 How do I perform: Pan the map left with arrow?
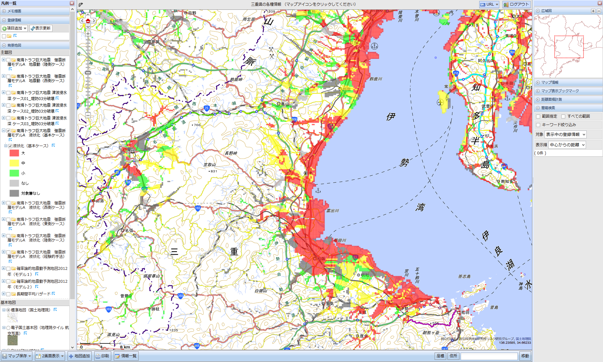pyautogui.click(x=82, y=21)
